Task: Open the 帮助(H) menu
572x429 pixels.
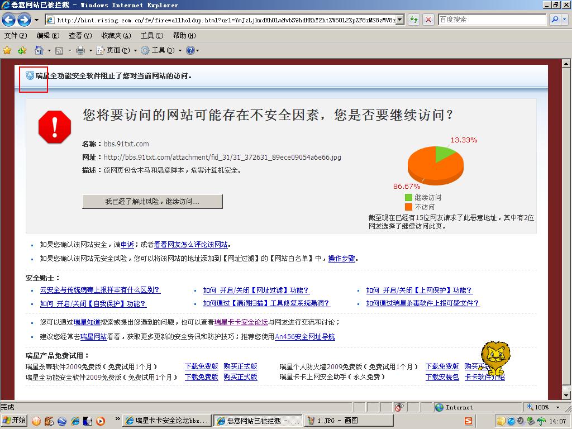Action: (x=184, y=35)
